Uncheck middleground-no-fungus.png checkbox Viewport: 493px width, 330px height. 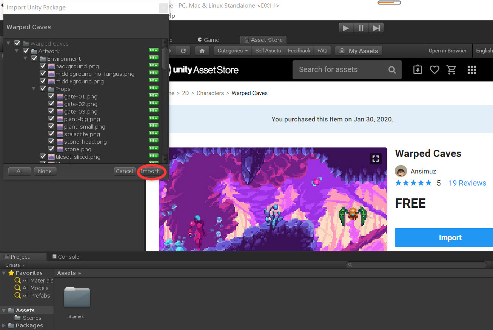[x=43, y=74]
